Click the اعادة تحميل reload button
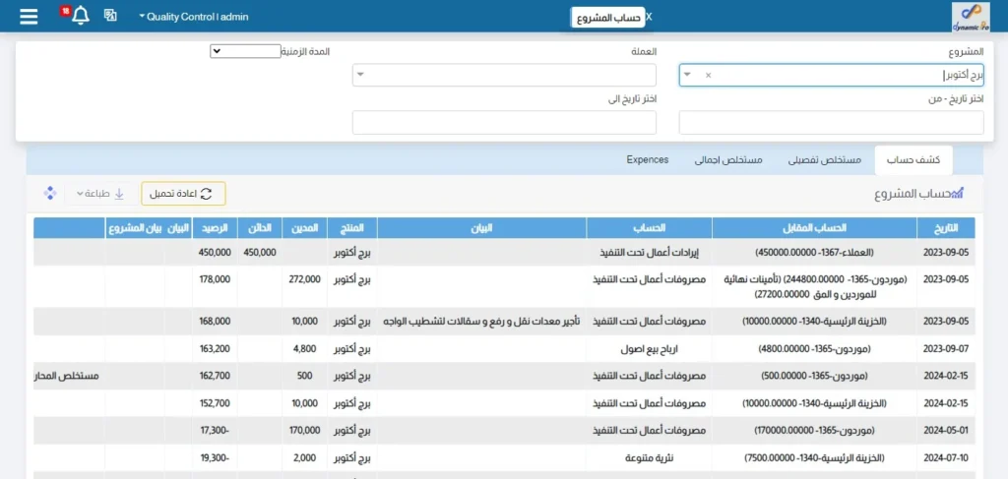This screenshot has width=1008, height=479. [183, 194]
